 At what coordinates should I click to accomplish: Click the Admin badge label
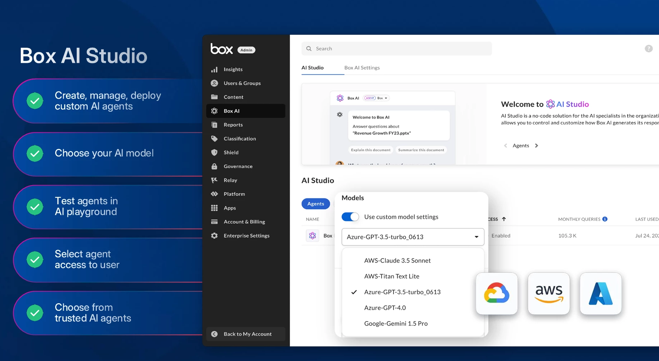click(x=246, y=50)
